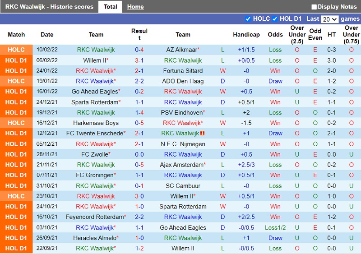
Task: Click the Handicap column header
Action: coord(246,35)
